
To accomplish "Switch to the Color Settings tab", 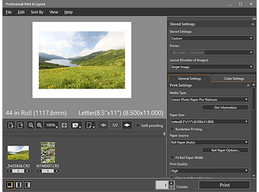I will point(234,78).
